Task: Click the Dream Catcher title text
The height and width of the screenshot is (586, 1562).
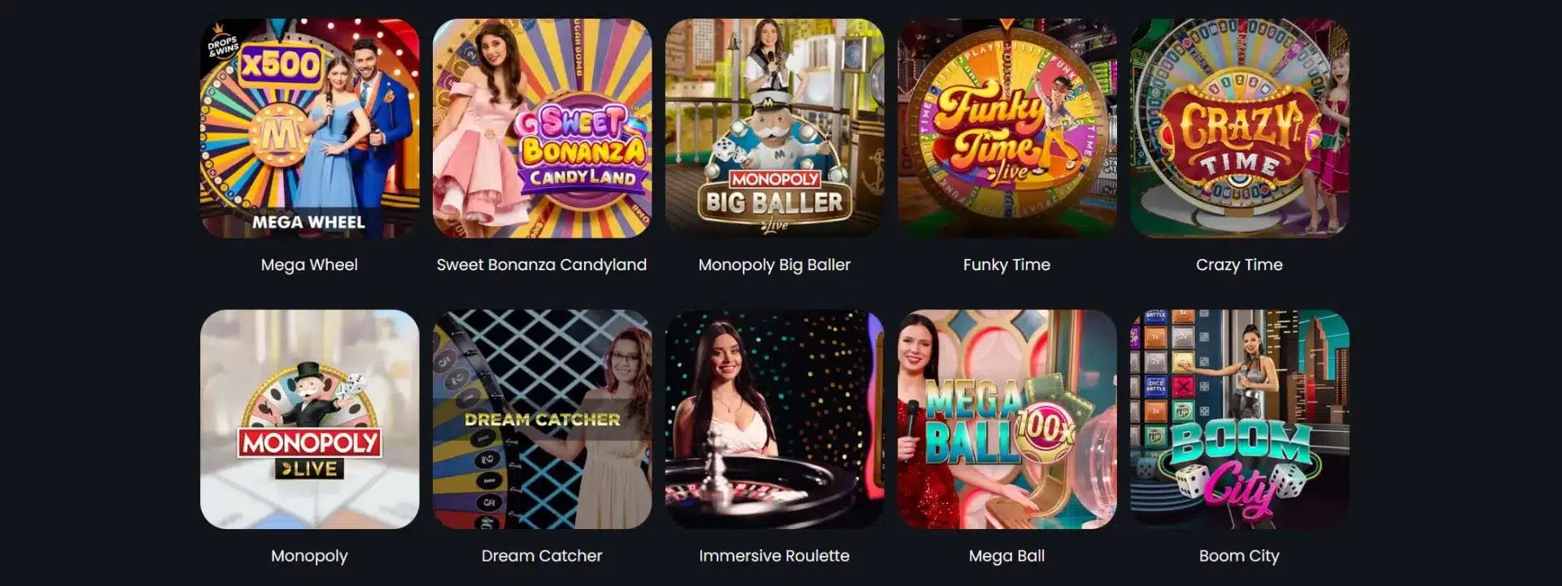Action: [542, 556]
